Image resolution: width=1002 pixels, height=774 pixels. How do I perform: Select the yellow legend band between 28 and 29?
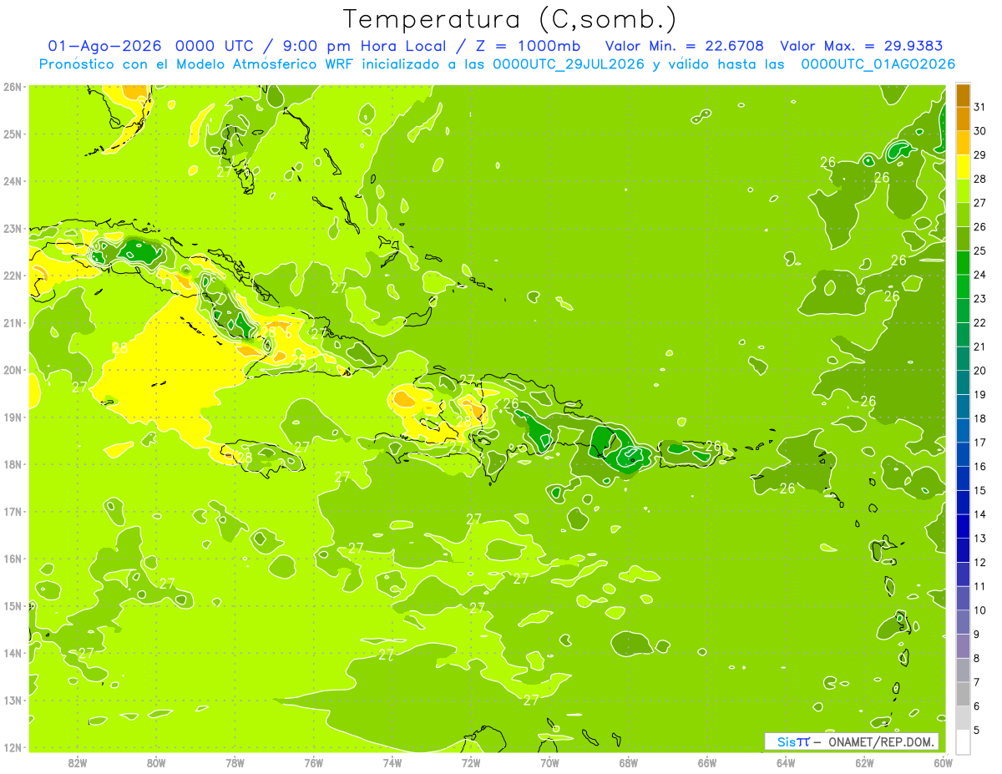963,166
